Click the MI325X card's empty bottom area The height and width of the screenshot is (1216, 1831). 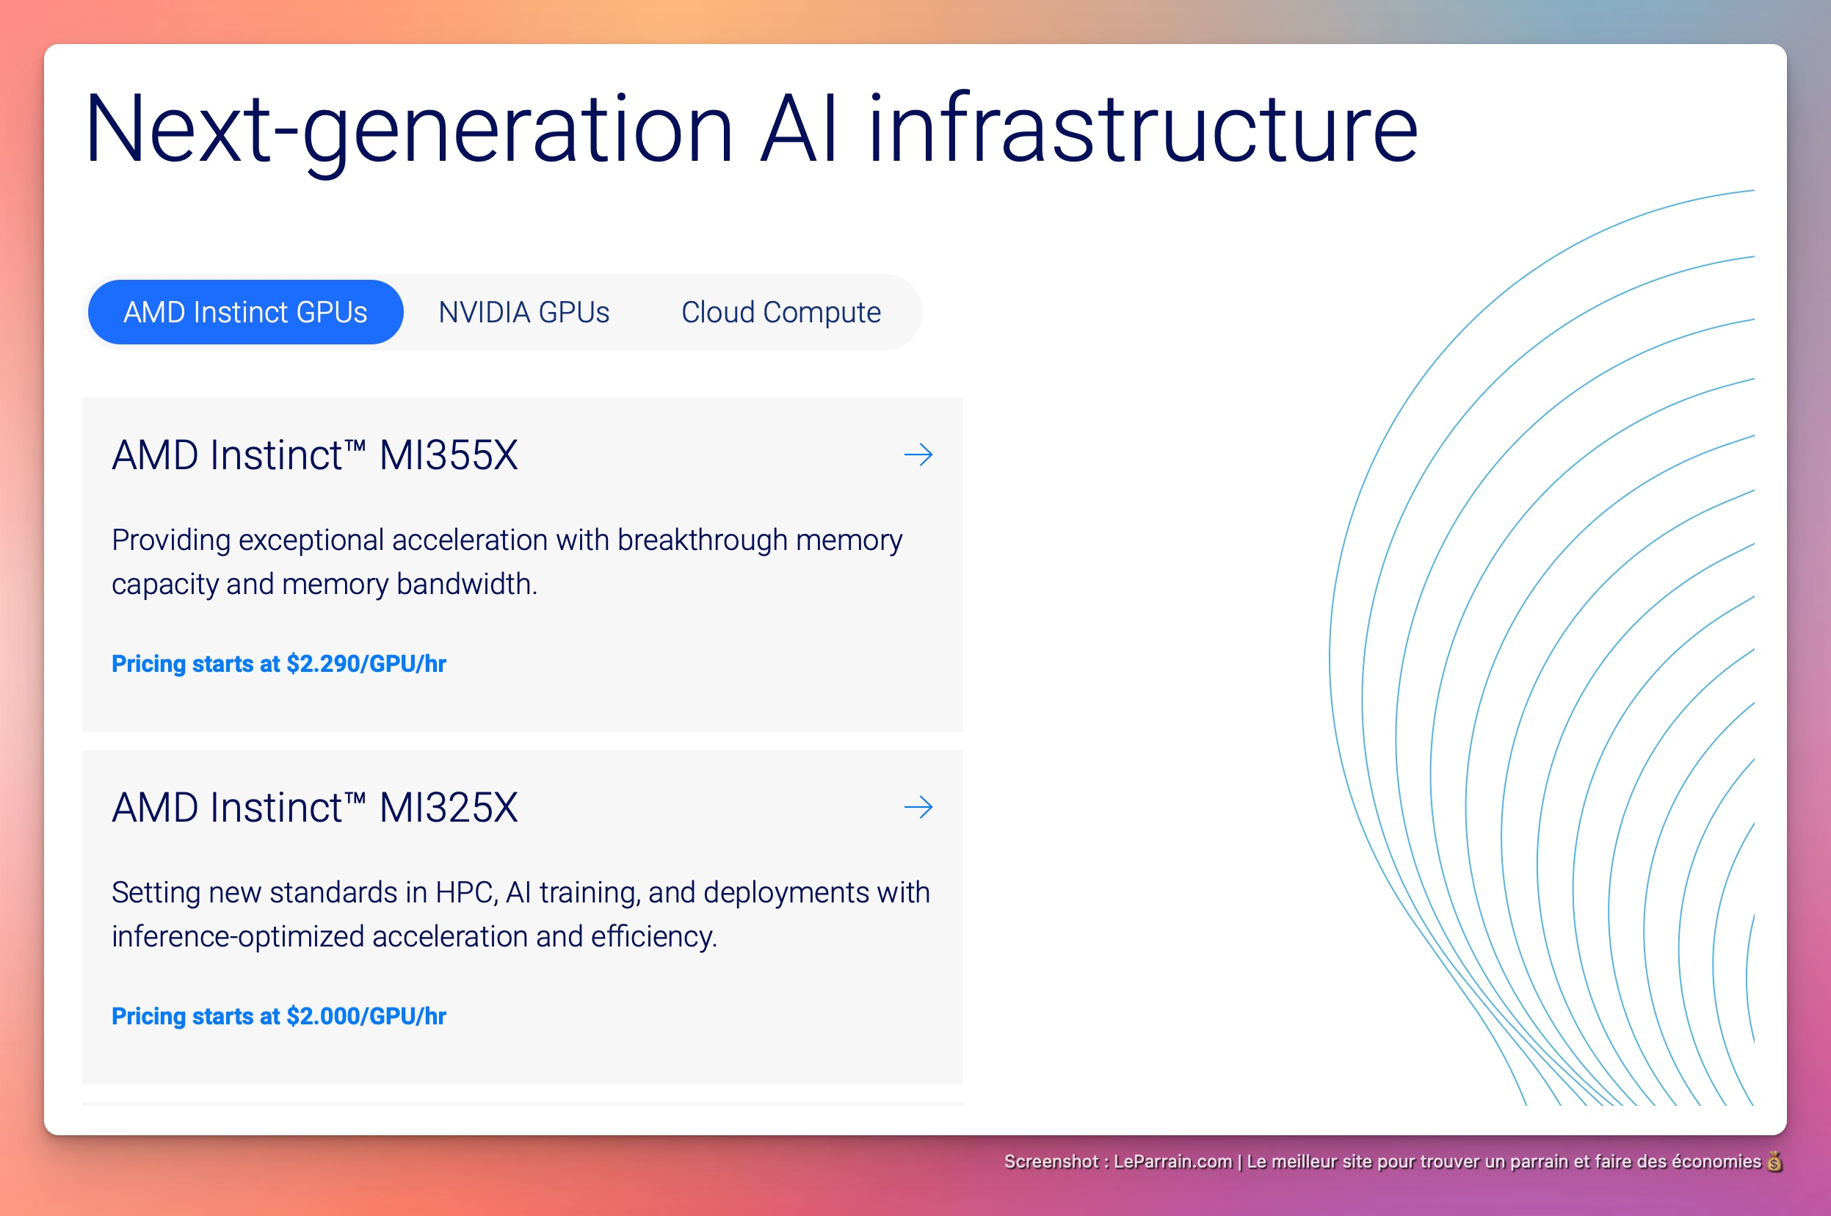522,1059
